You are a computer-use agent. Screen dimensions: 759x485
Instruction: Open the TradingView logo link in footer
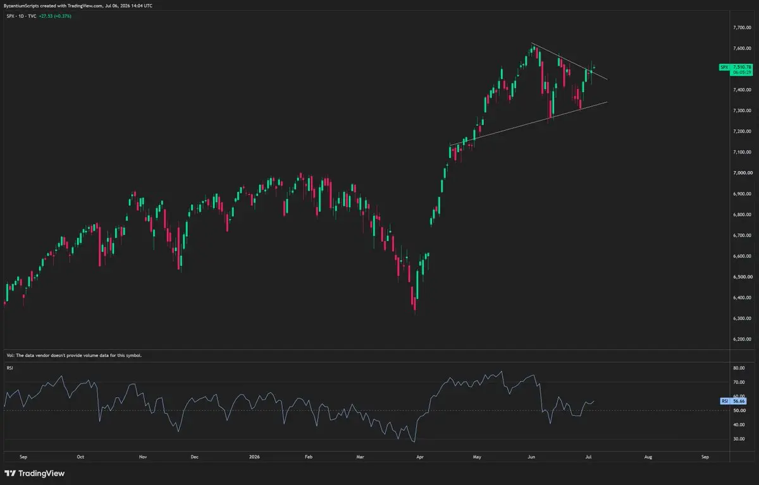pos(35,473)
